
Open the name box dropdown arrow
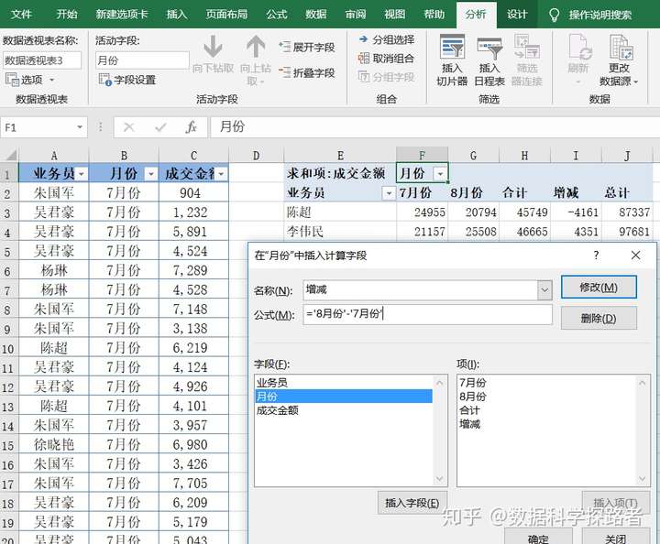click(x=80, y=127)
